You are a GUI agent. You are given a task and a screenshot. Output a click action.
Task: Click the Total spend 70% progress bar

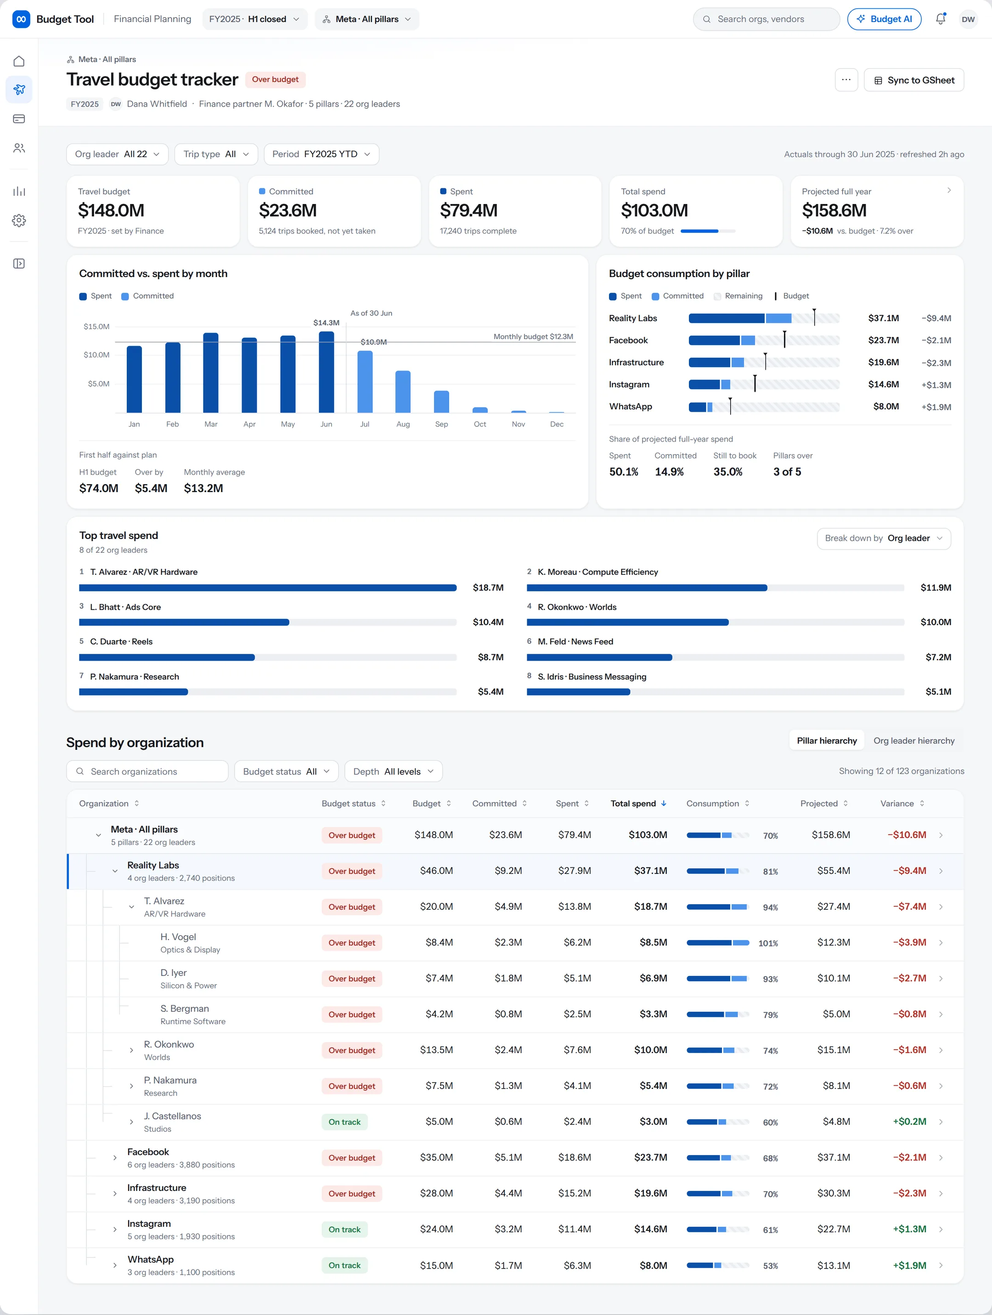707,231
